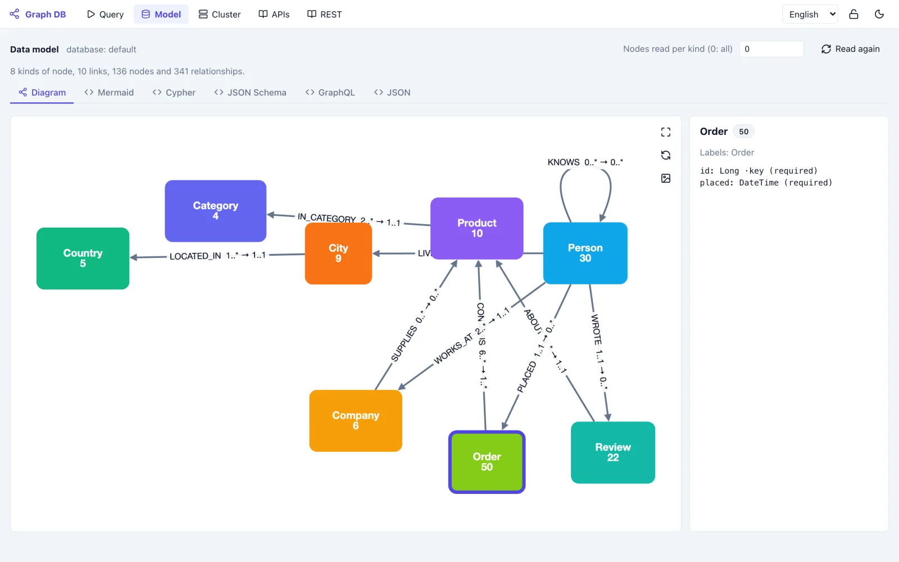Click the IN_CATEGORY relationship label

(x=348, y=220)
